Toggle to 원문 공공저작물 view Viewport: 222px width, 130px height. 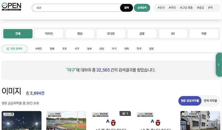[190, 101]
